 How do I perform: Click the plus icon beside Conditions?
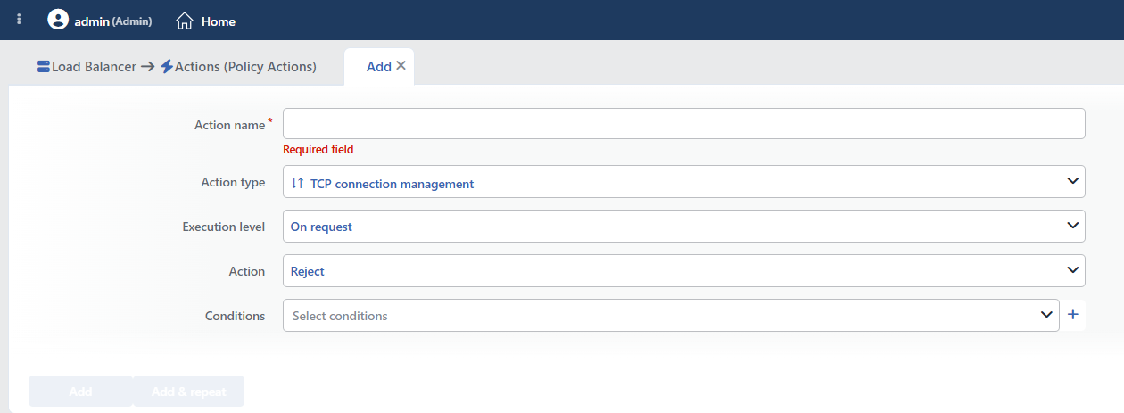[x=1073, y=315]
